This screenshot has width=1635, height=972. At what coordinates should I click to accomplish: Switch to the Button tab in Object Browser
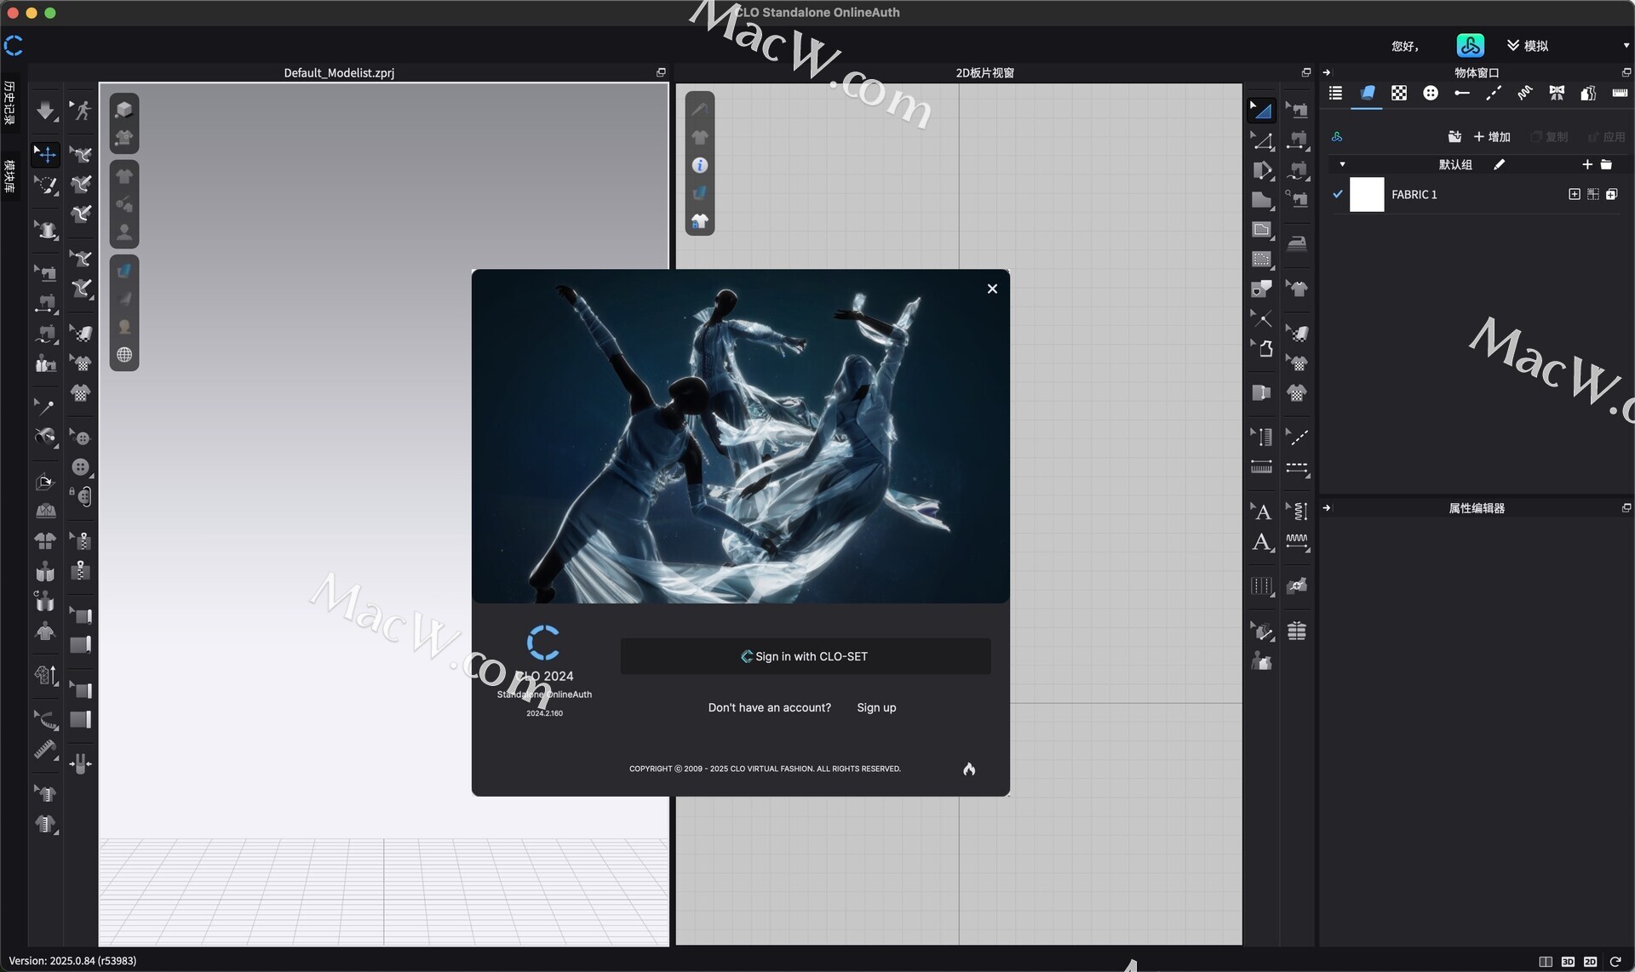(x=1431, y=93)
